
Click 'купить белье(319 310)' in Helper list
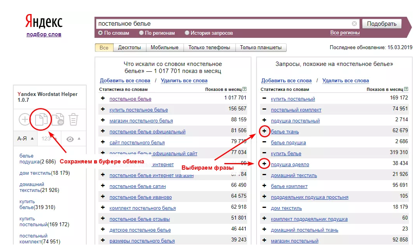click(x=37, y=204)
